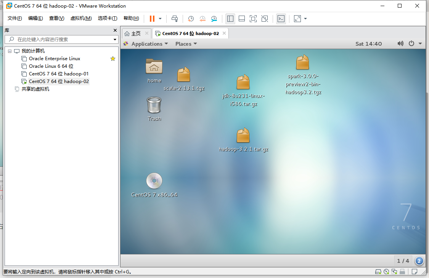
Task: Click the stretch guest display icon
Action: click(x=297, y=19)
